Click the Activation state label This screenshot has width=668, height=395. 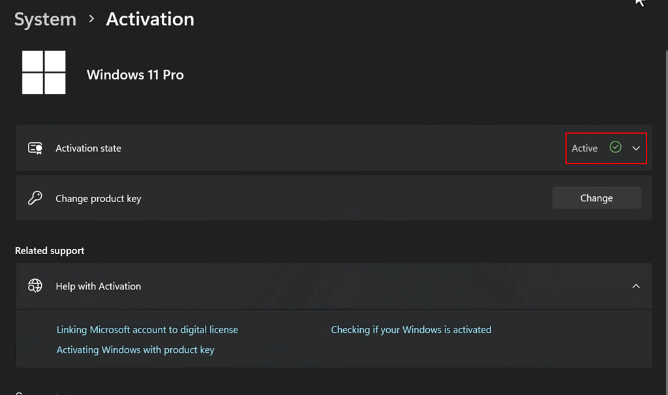click(x=88, y=149)
